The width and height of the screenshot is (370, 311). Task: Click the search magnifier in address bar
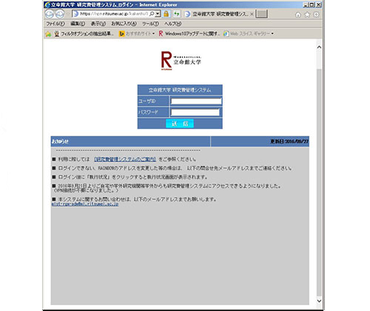pyautogui.click(x=152, y=14)
